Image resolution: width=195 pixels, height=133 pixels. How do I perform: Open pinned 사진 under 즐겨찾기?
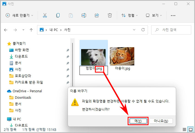pyautogui.click(x=18, y=69)
